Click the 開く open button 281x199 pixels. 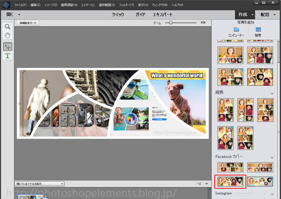[x=10, y=15]
